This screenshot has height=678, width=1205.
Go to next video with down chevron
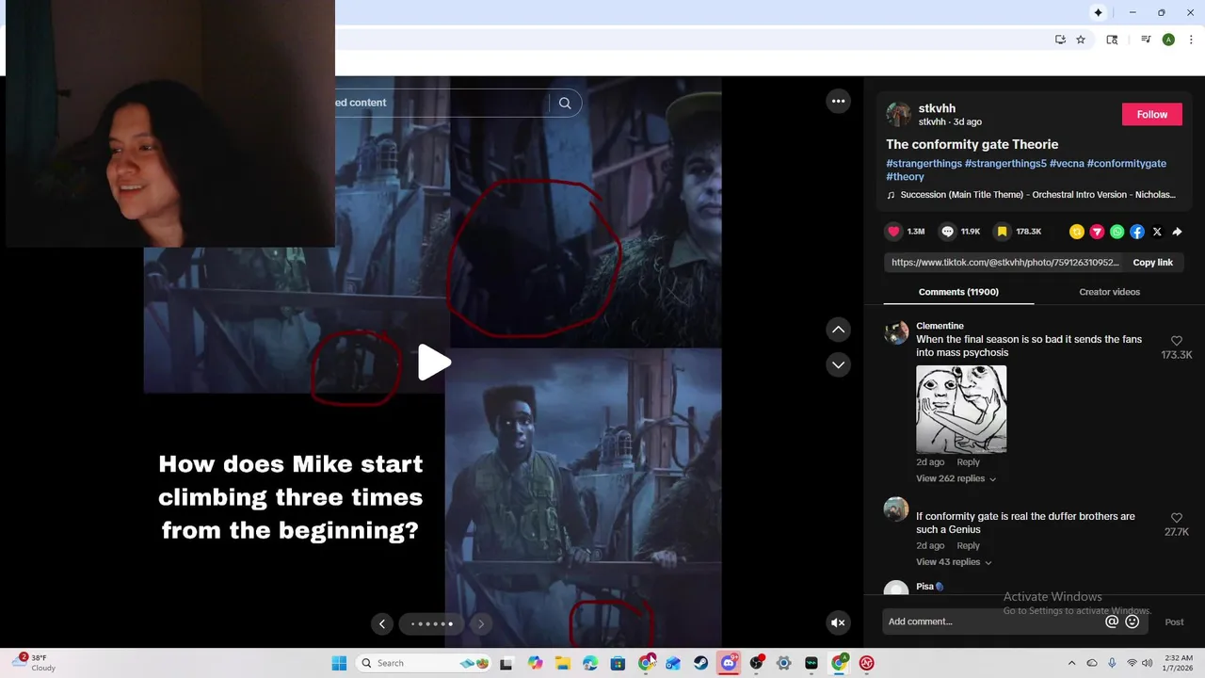tap(838, 364)
